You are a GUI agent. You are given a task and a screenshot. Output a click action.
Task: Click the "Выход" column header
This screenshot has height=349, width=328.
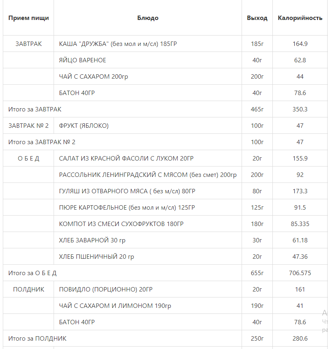click(x=257, y=18)
